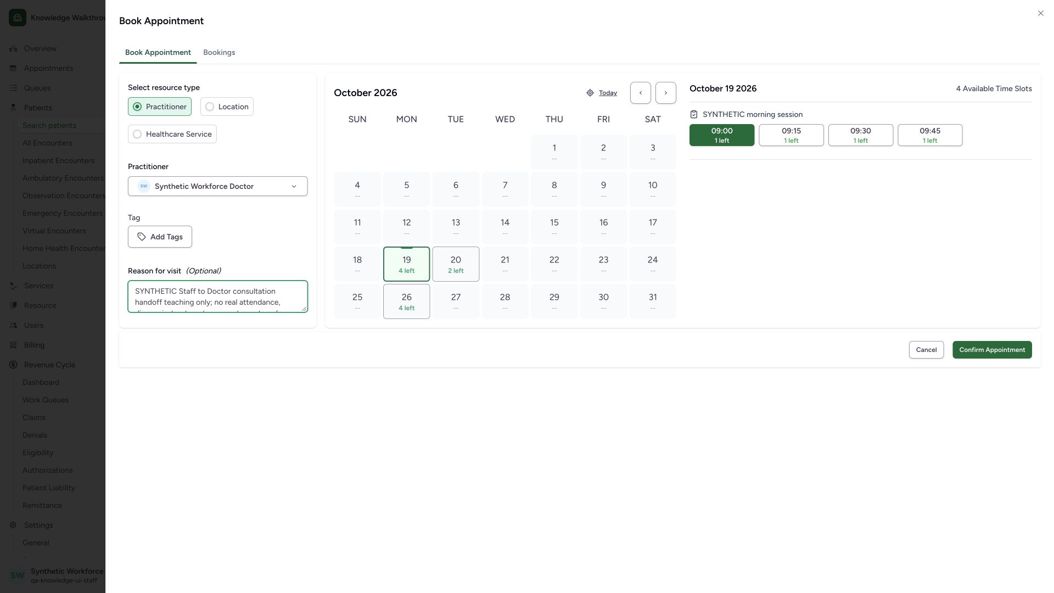Image resolution: width=1054 pixels, height=593 pixels.
Task: Open All Encounters in sidebar
Action: pos(47,143)
